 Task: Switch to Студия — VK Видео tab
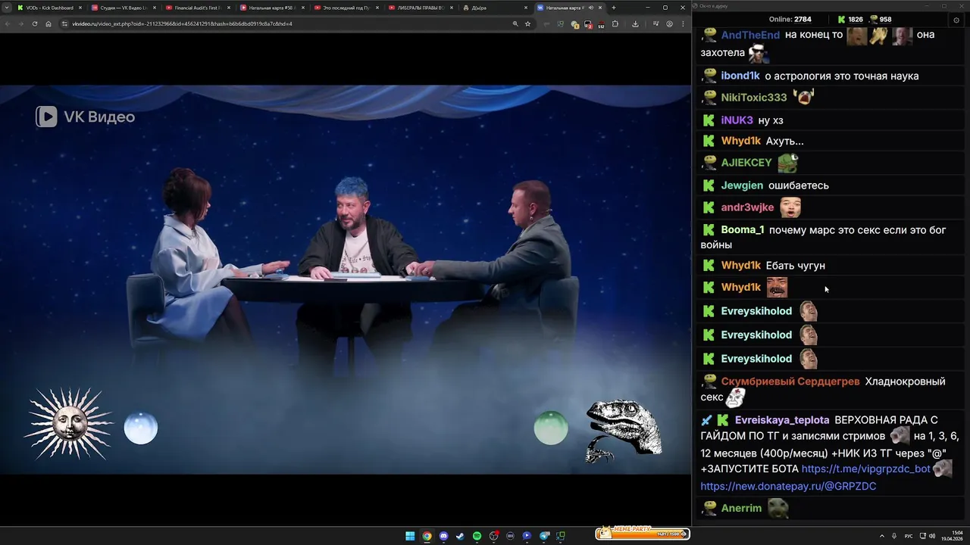tap(124, 8)
